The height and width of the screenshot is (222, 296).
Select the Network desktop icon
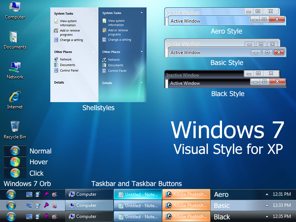pyautogui.click(x=15, y=70)
